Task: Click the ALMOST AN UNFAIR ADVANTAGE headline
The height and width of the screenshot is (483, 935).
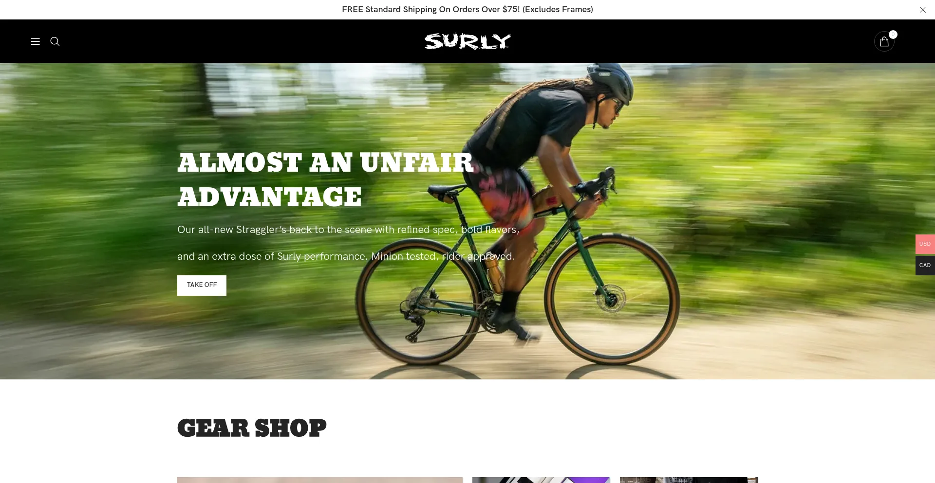Action: click(325, 179)
